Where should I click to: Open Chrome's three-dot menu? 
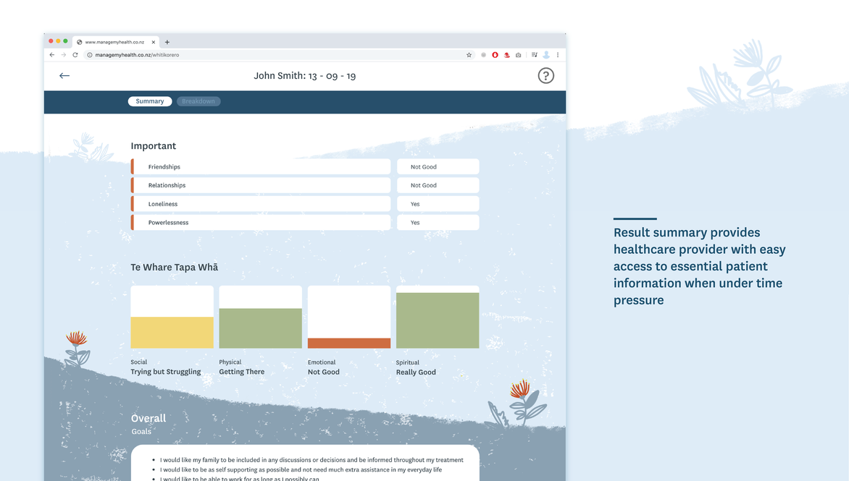(x=558, y=55)
